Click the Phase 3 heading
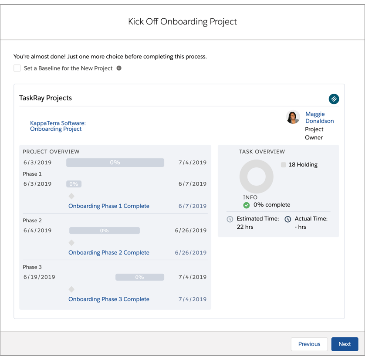The image size is (365, 360). [x=32, y=267]
